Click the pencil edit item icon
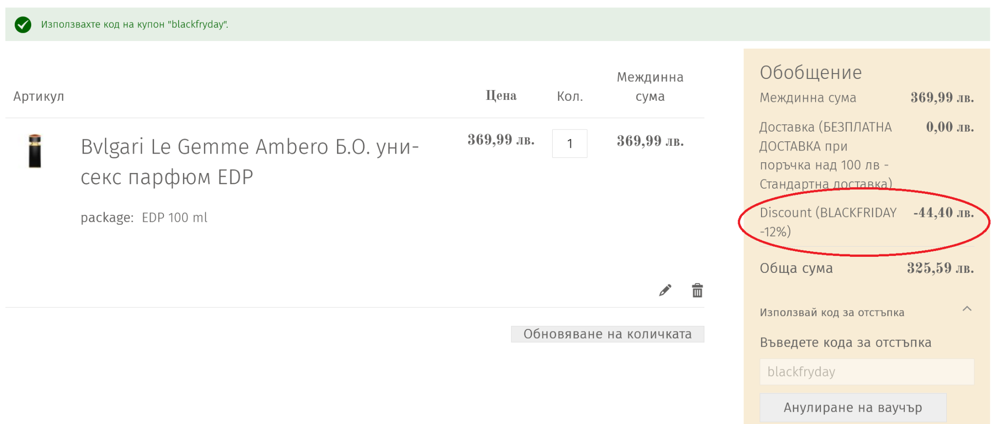 665,290
